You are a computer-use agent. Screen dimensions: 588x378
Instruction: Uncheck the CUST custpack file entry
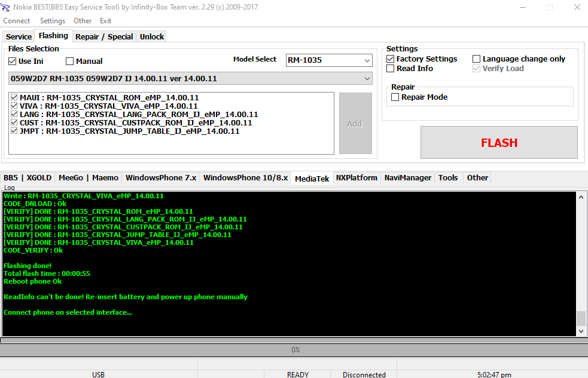tap(14, 122)
